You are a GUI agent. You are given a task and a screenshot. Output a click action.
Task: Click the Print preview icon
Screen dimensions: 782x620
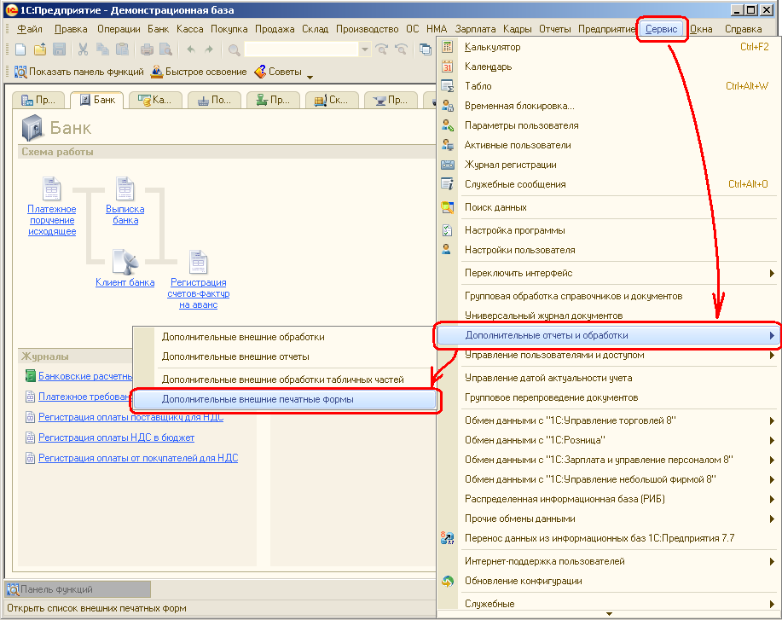point(165,49)
